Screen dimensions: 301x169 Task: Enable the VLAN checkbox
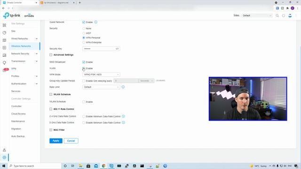tap(84, 69)
